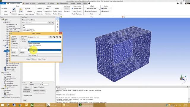Select the All edge type radio
The image size is (190, 107).
point(21,38)
